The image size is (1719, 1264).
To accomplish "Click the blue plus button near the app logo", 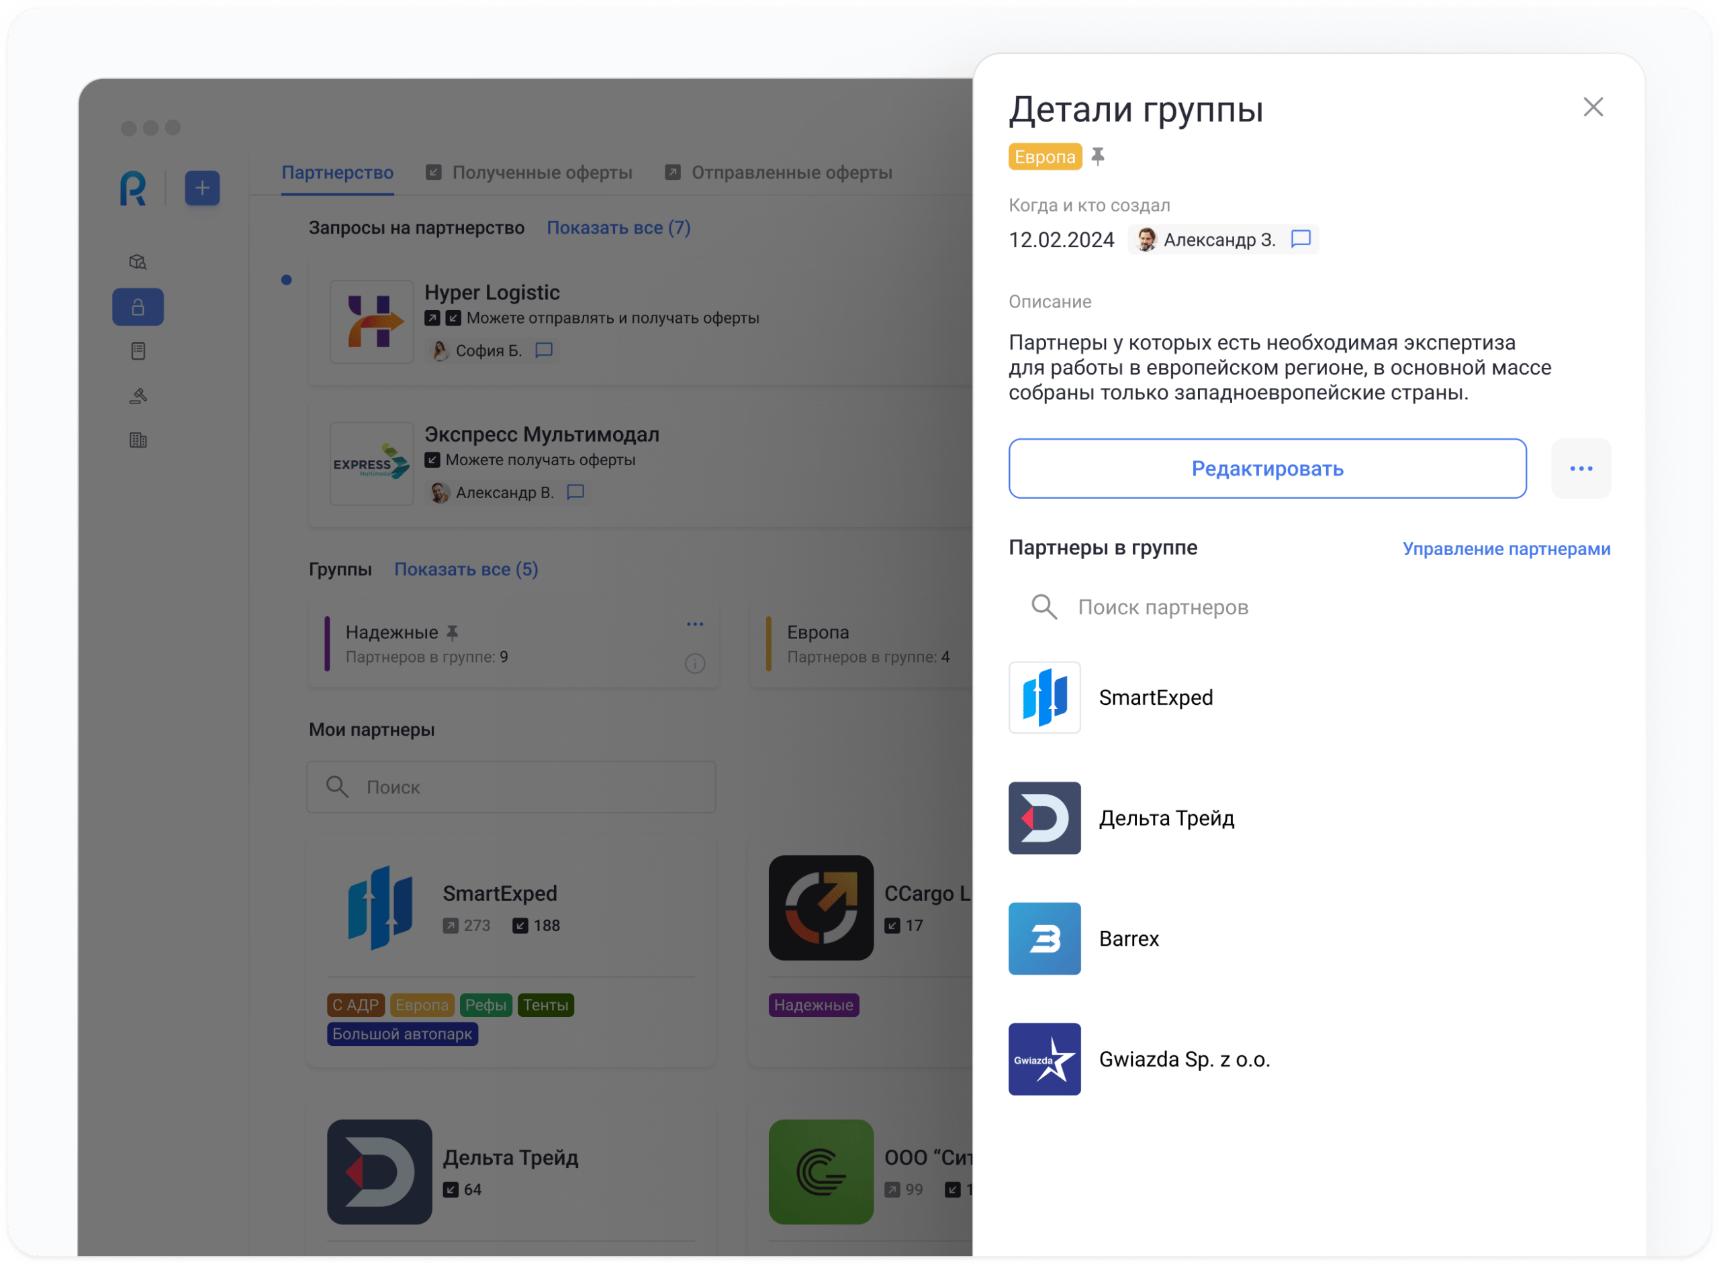I will (201, 188).
